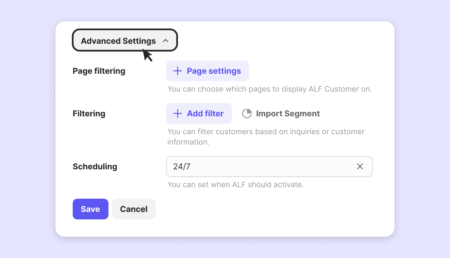The height and width of the screenshot is (258, 450).
Task: Save the advanced settings
Action: click(90, 209)
